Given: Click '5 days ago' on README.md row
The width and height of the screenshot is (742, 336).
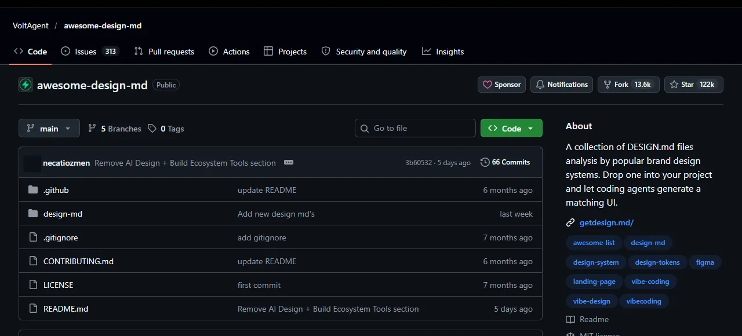Looking at the screenshot, I should [x=513, y=309].
